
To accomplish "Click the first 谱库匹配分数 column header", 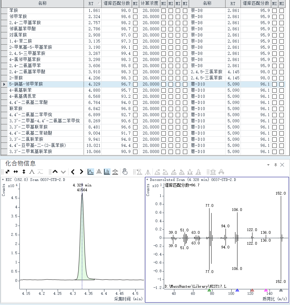I will [x=117, y=3].
